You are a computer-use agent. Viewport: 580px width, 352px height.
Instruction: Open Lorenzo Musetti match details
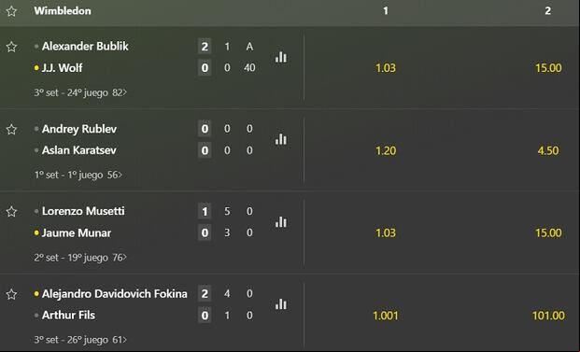point(83,211)
